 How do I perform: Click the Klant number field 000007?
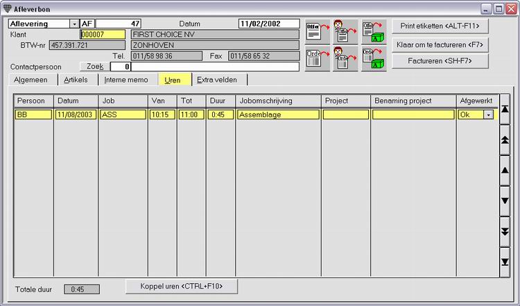[103, 35]
